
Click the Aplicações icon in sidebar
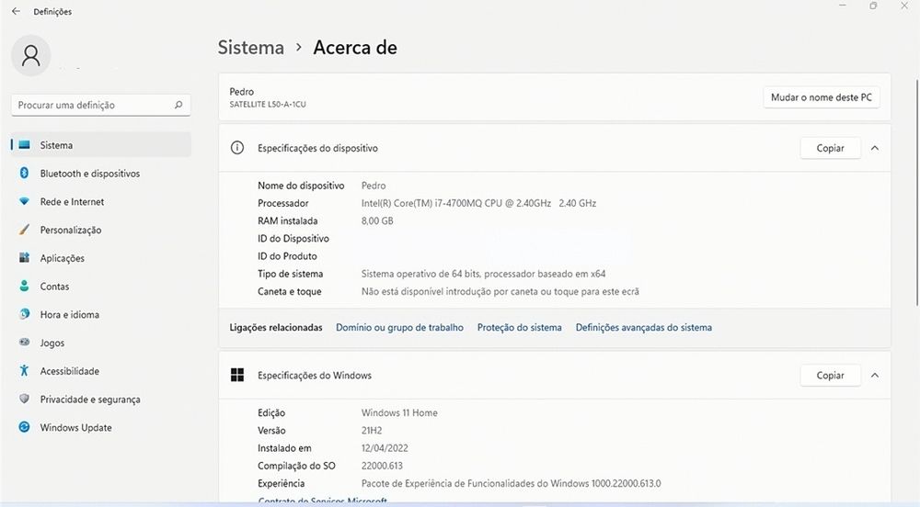click(24, 258)
